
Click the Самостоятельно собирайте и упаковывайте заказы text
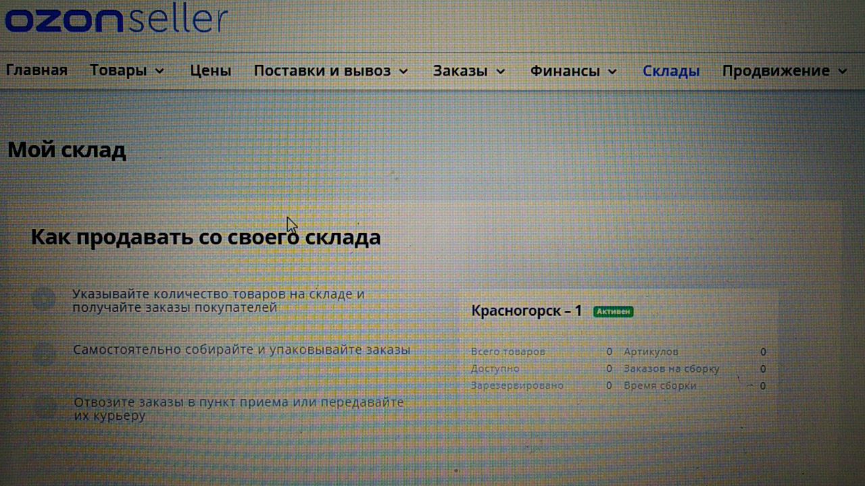pos(242,350)
